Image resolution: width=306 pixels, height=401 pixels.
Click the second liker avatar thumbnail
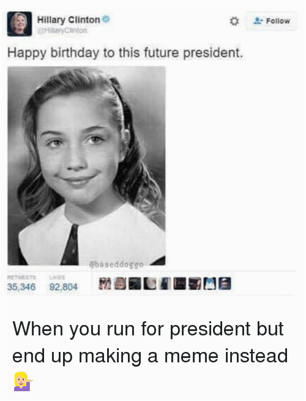tap(120, 284)
